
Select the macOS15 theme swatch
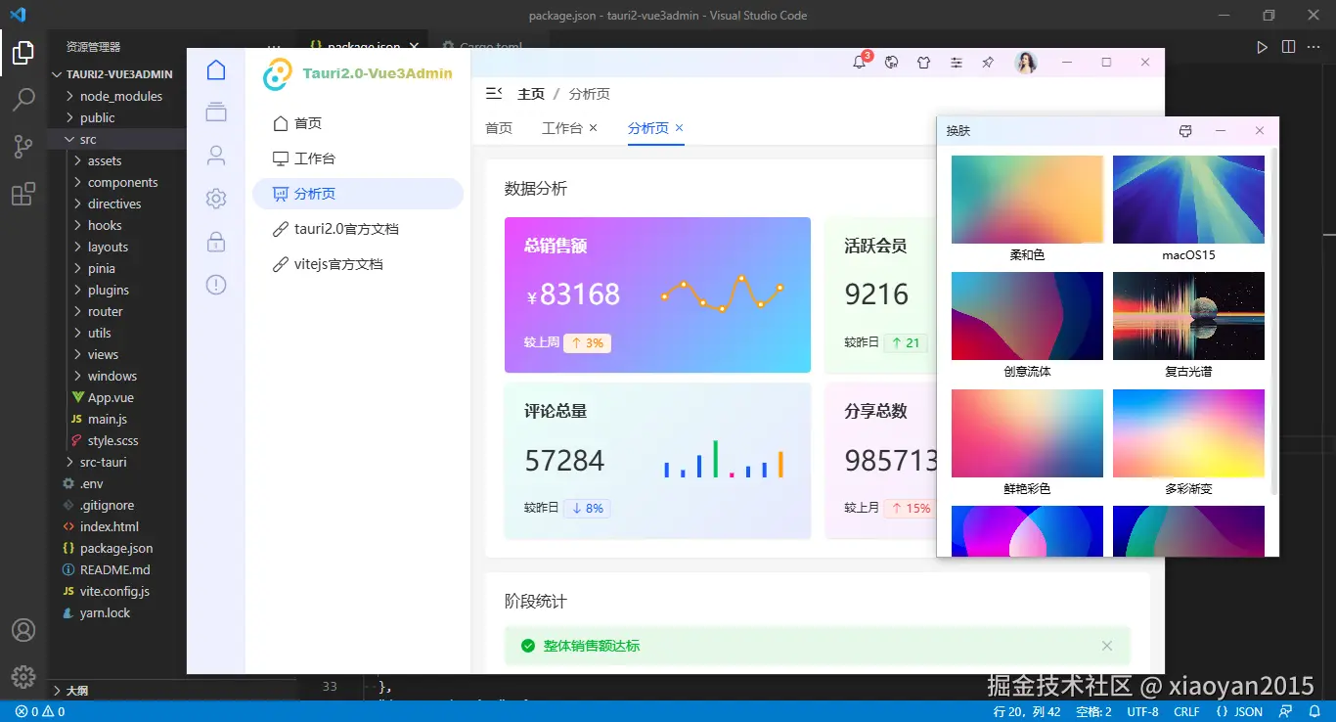point(1187,199)
